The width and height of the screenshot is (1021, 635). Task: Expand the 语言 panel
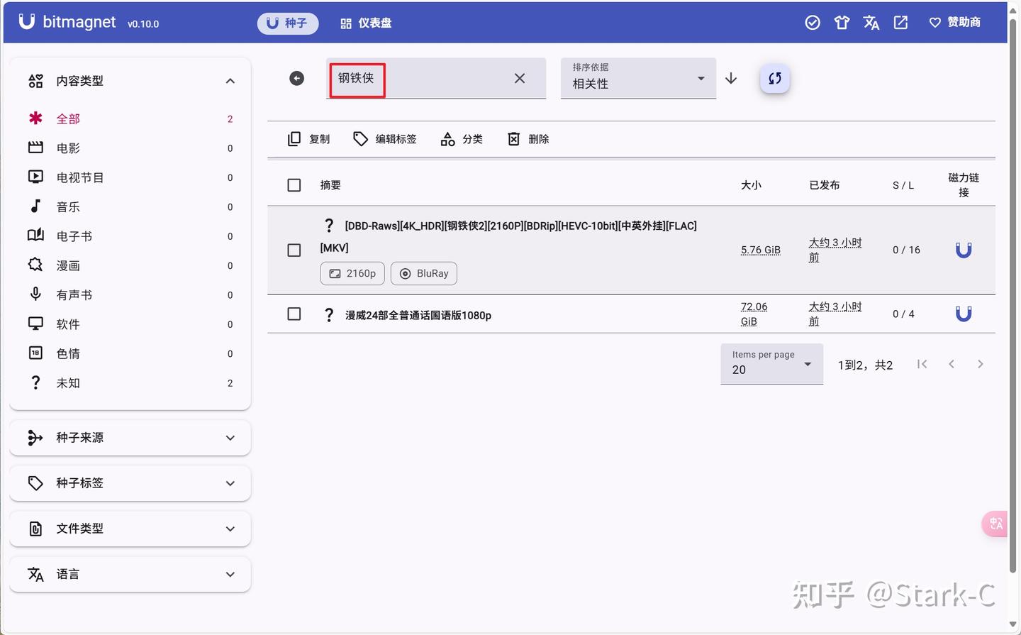tap(130, 574)
